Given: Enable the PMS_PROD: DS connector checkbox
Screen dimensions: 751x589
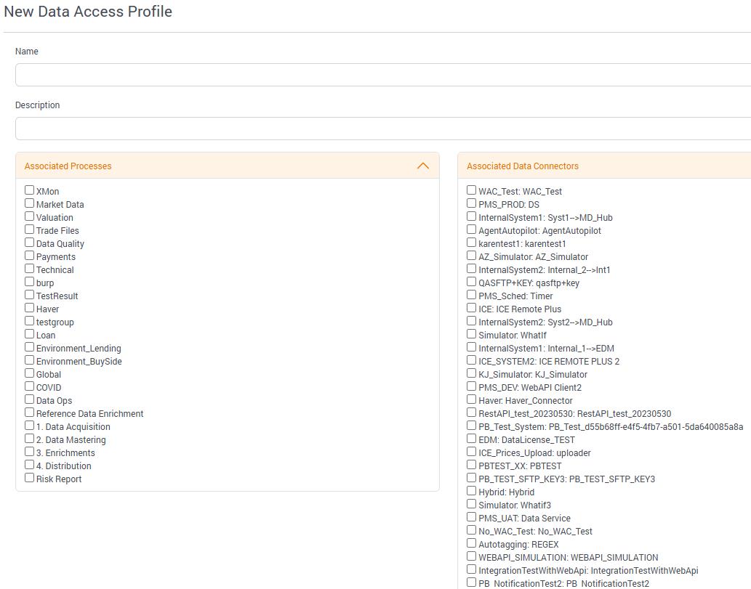Looking at the screenshot, I should [x=472, y=203].
